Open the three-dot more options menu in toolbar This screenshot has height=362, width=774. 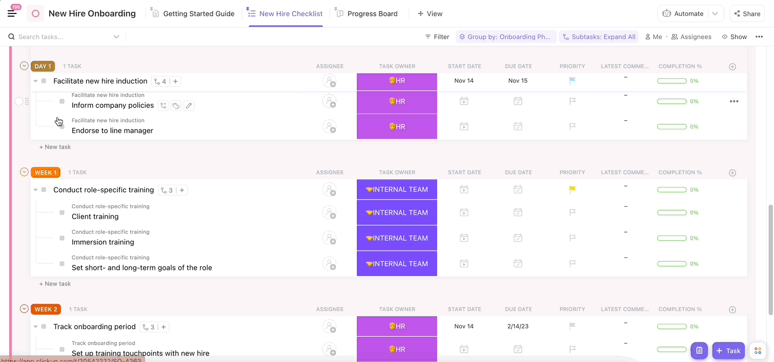pyautogui.click(x=759, y=37)
